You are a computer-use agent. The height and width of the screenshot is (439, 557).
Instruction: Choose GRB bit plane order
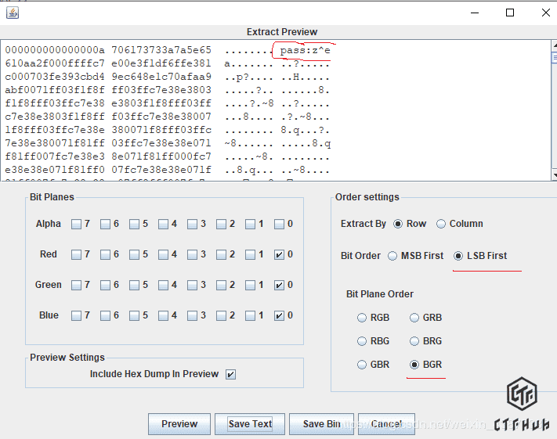[x=414, y=318]
